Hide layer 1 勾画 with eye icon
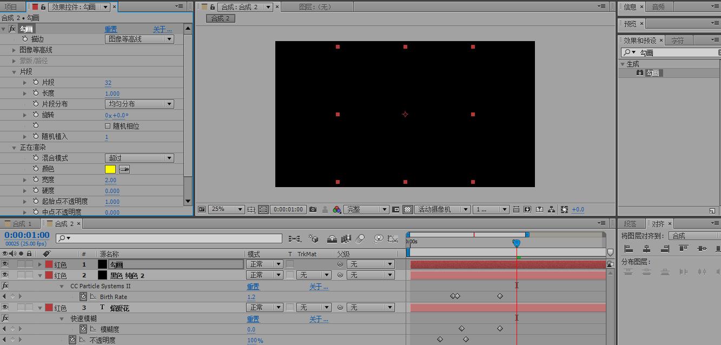Viewport: 721px width, 345px height. (5, 264)
